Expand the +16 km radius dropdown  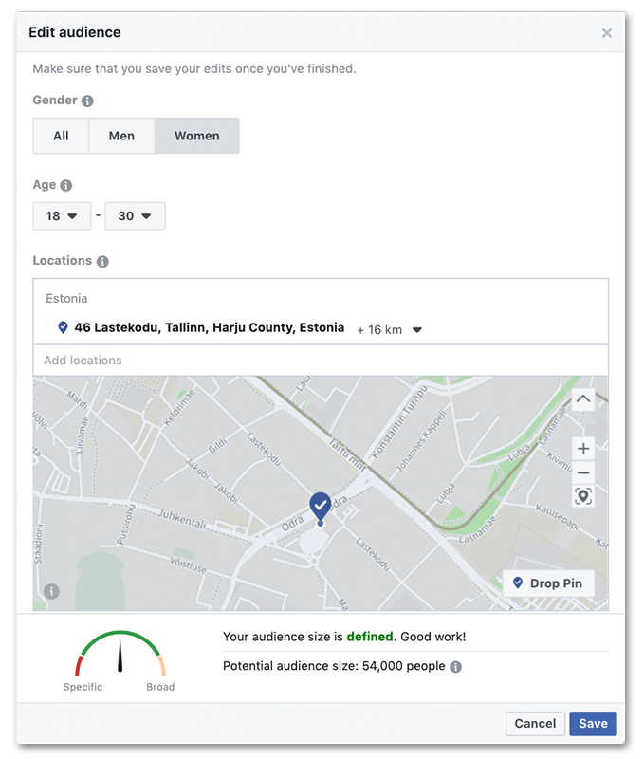coord(390,329)
